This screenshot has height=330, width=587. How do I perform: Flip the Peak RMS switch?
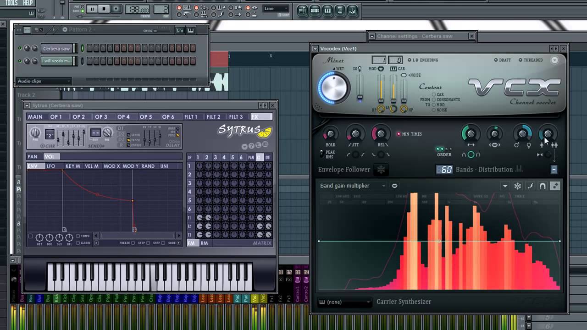click(x=321, y=154)
